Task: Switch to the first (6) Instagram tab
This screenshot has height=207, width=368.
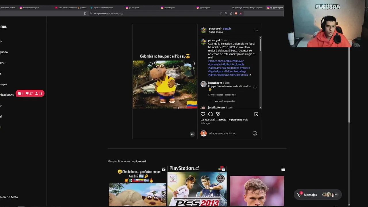Action: (x=133, y=7)
